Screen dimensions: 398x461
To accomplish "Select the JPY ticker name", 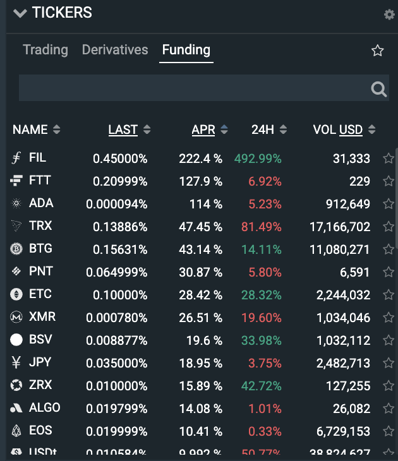I will [x=40, y=362].
